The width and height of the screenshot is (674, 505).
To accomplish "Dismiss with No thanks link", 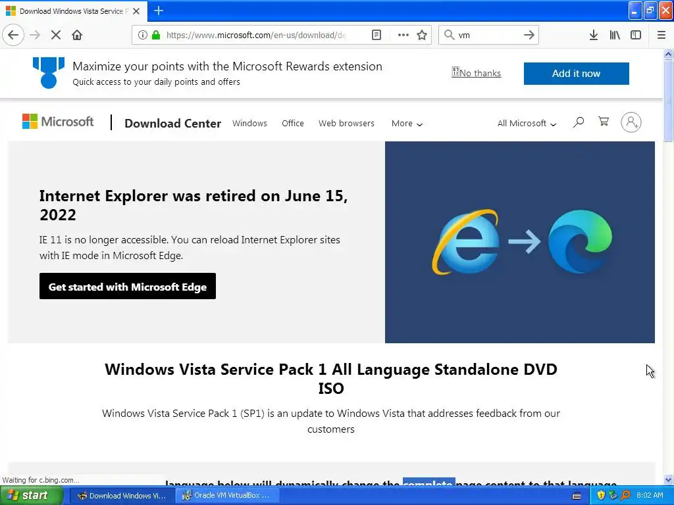I will [477, 73].
